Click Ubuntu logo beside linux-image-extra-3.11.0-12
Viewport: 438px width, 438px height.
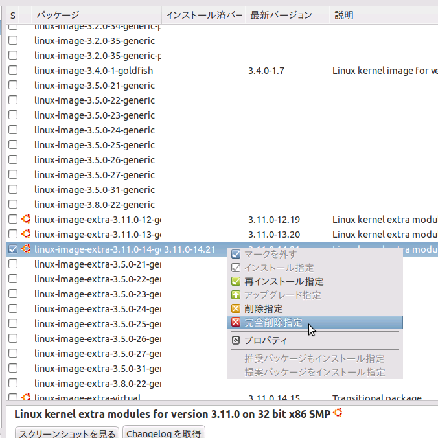pyautogui.click(x=26, y=219)
